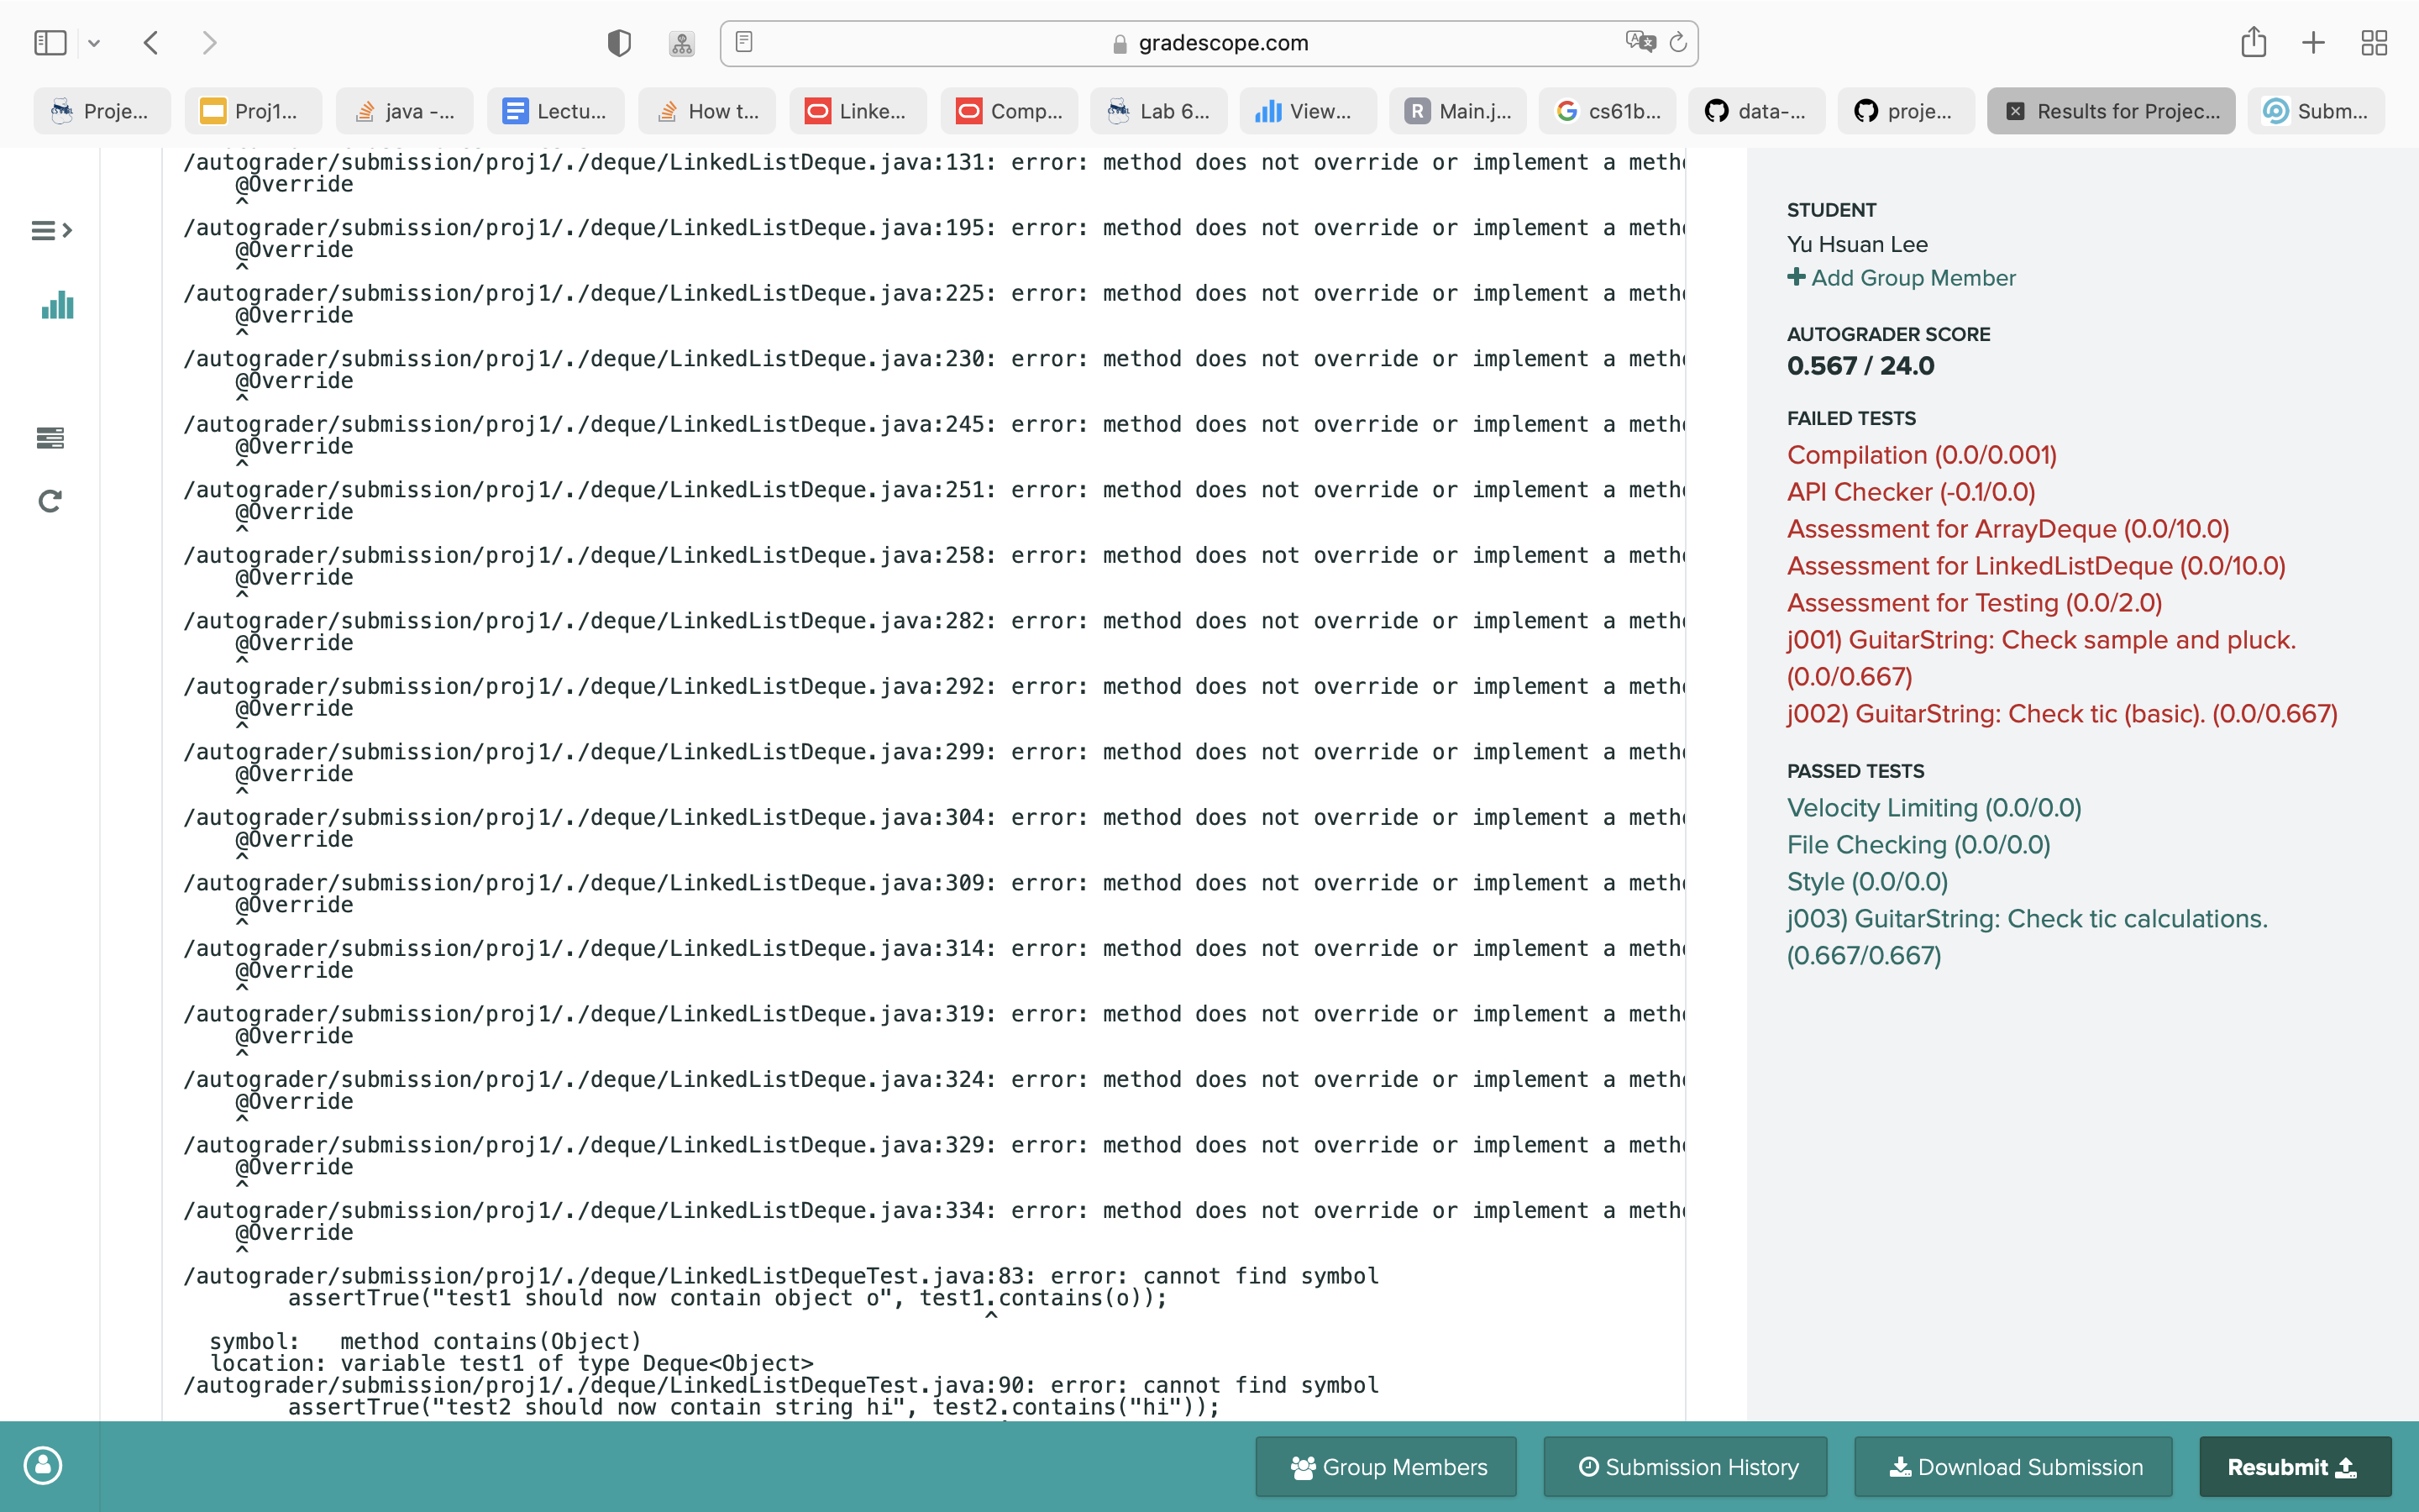
Task: Click the gradescope.com address field
Action: (1209, 43)
